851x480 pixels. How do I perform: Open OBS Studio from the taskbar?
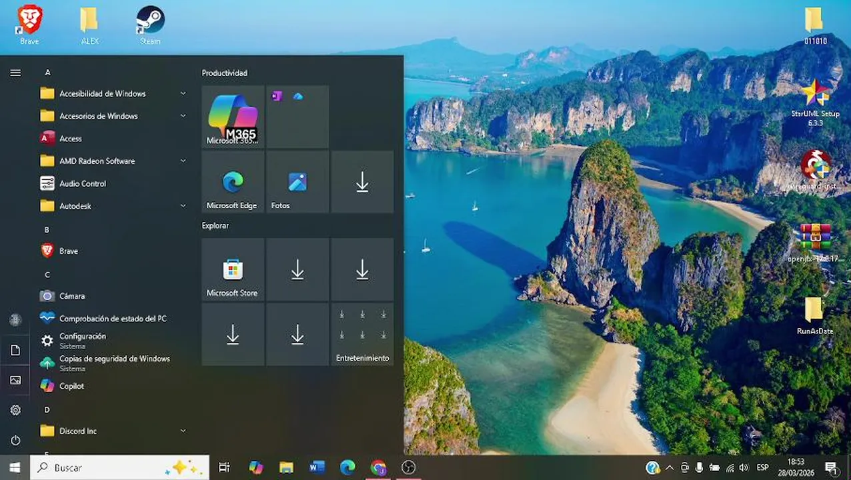coord(409,467)
